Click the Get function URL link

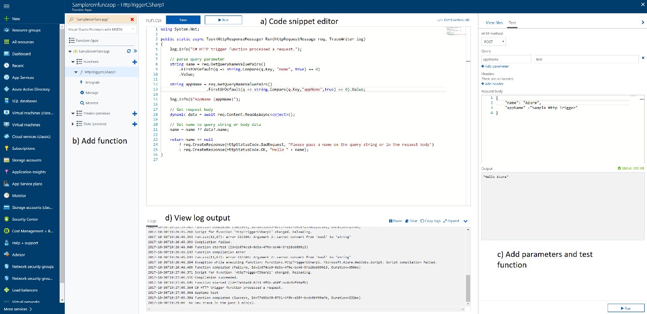click(x=454, y=20)
